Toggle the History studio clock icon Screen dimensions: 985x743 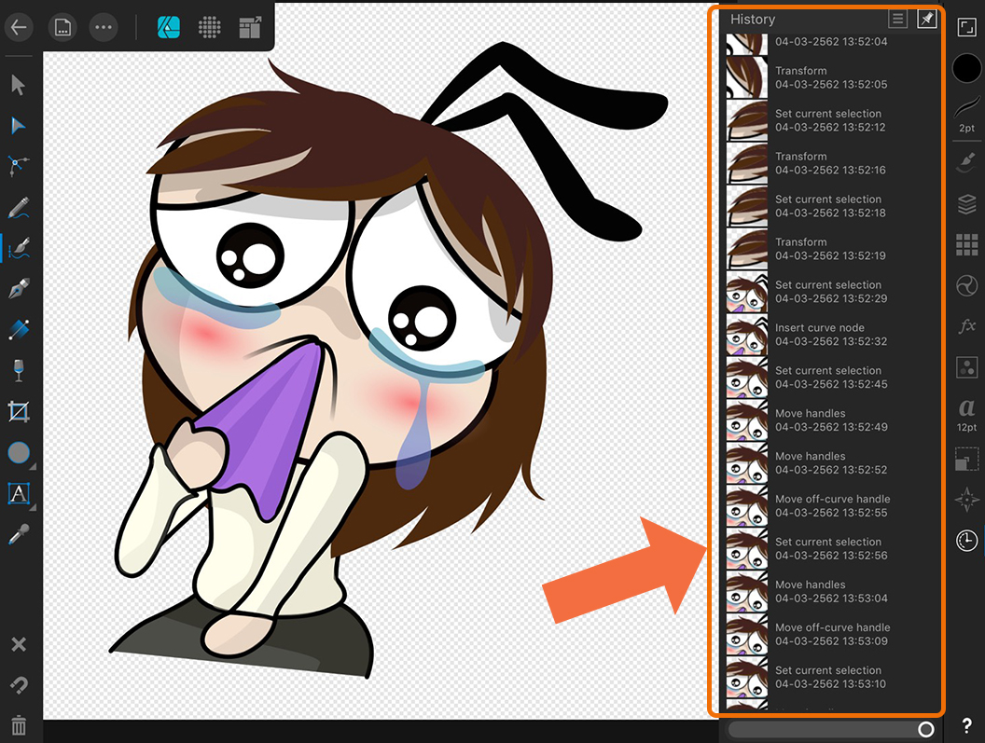point(966,540)
